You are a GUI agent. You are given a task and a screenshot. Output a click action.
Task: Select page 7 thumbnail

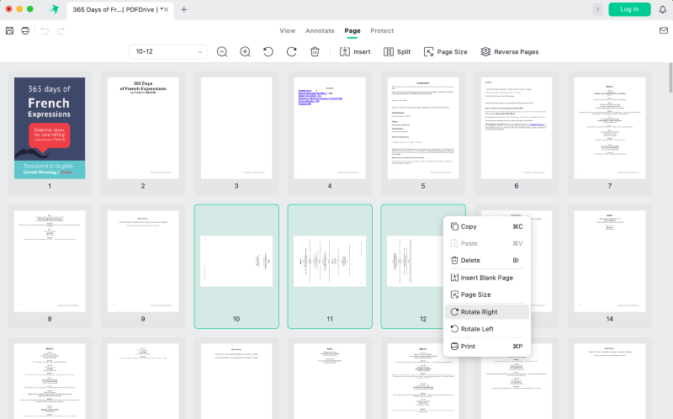pos(609,128)
